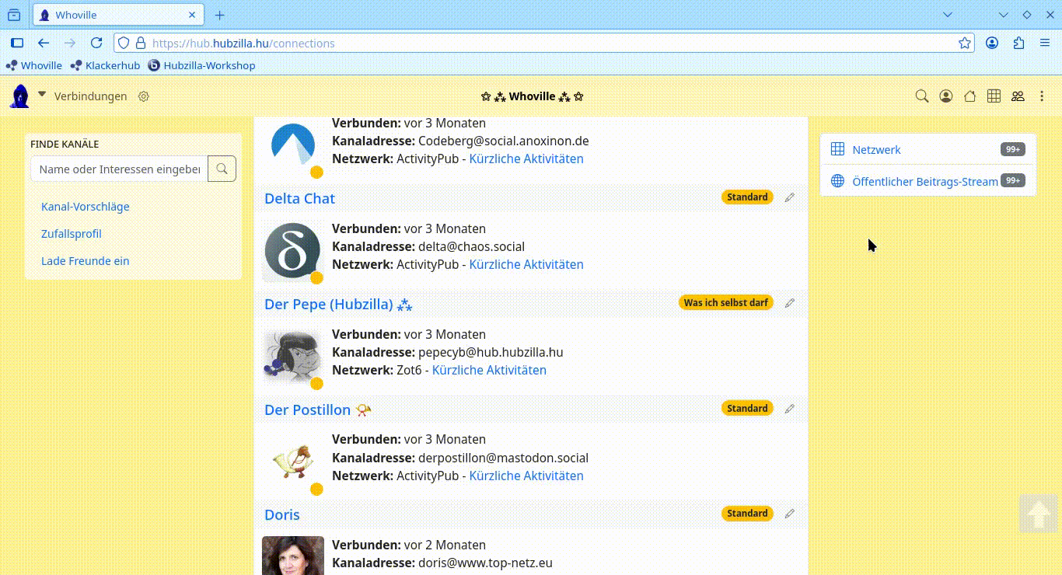
Task: Bookmark this page with the star icon
Action: pos(965,44)
